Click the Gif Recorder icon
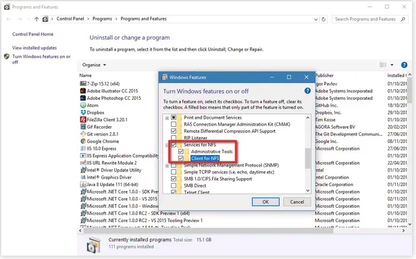The height and width of the screenshot is (259, 416). 83,127
